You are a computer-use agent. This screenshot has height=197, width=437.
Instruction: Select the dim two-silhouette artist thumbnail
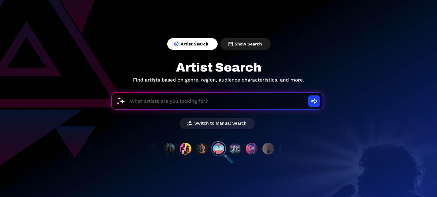click(169, 149)
